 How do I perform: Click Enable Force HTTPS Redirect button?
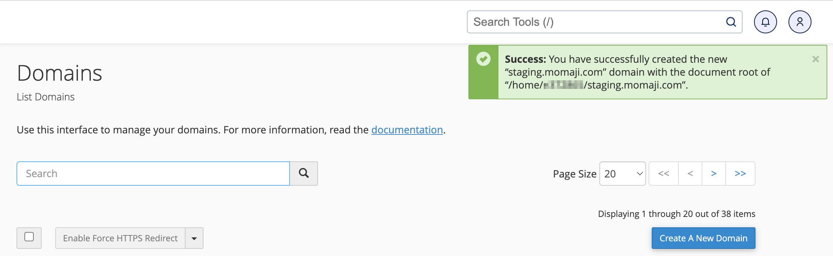coord(120,238)
